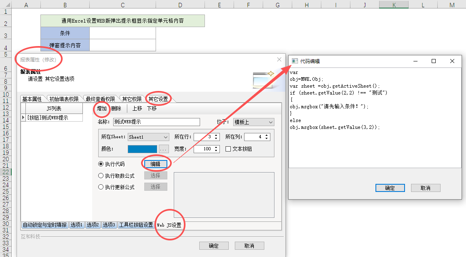Click the blue 颜色 swatch
466x257 pixels.
142,149
